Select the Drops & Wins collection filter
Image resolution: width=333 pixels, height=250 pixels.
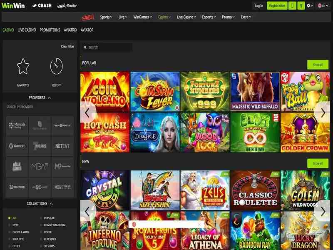(21, 232)
